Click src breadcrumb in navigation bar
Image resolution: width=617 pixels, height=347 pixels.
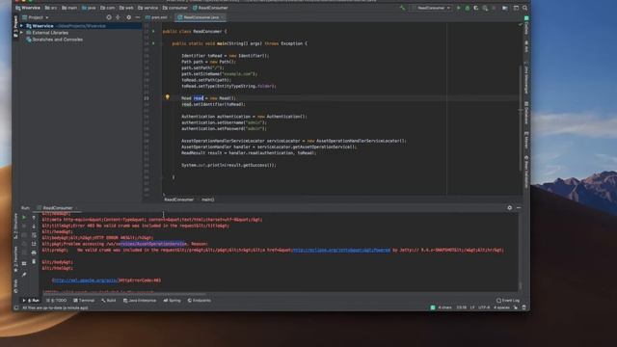pyautogui.click(x=51, y=8)
